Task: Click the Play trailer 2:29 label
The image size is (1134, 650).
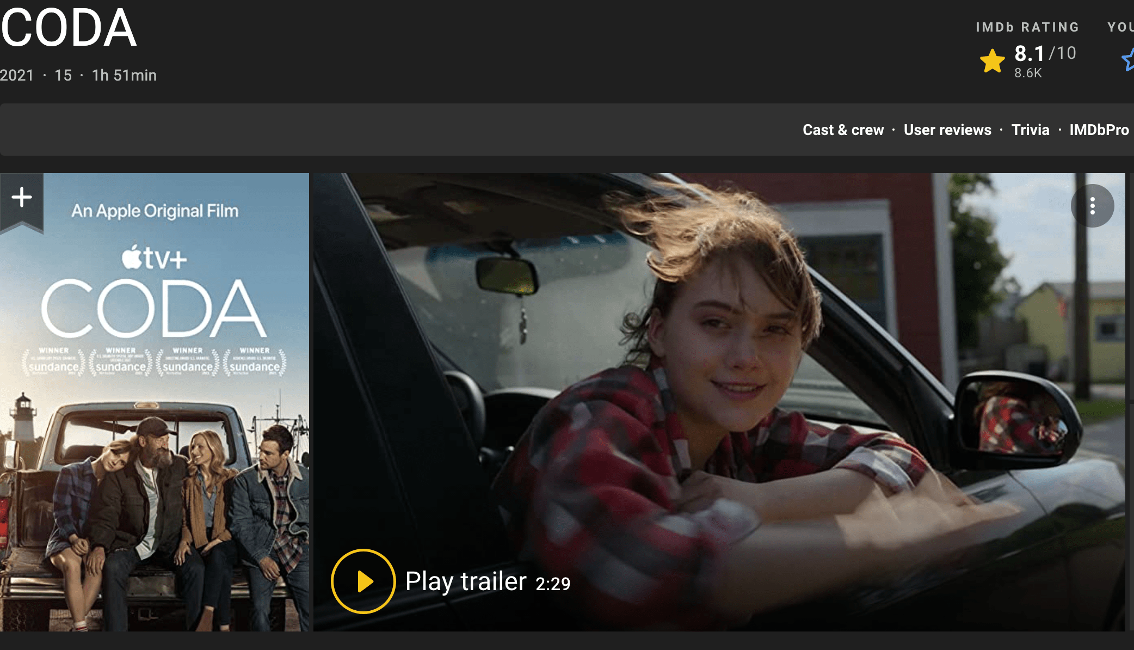Action: (488, 581)
